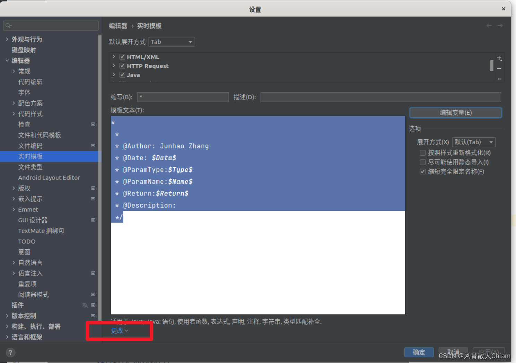Screen dimensions: 516x363
Task: Toggle the Java template group checkbox
Action: coord(122,75)
